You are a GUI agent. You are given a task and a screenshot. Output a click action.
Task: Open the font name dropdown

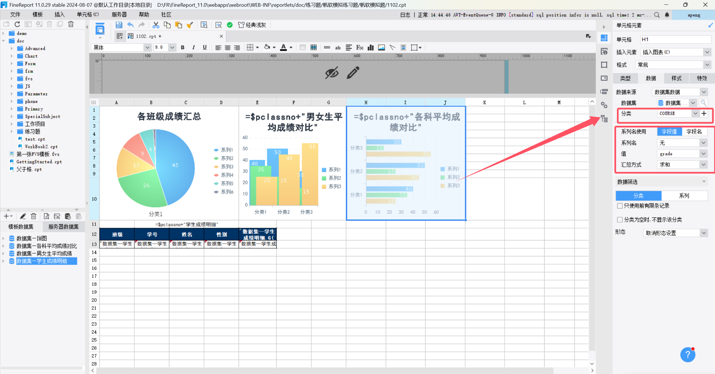(148, 48)
